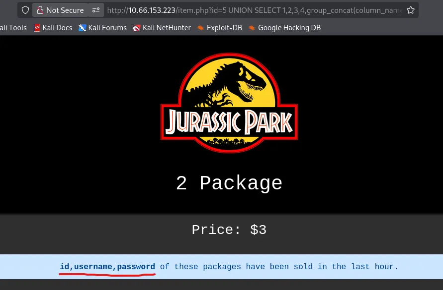Bookmark this page with the star icon
The height and width of the screenshot is (290, 443).
coord(410,10)
